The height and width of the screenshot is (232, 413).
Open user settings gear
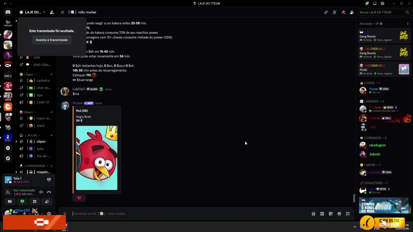tap(49, 214)
